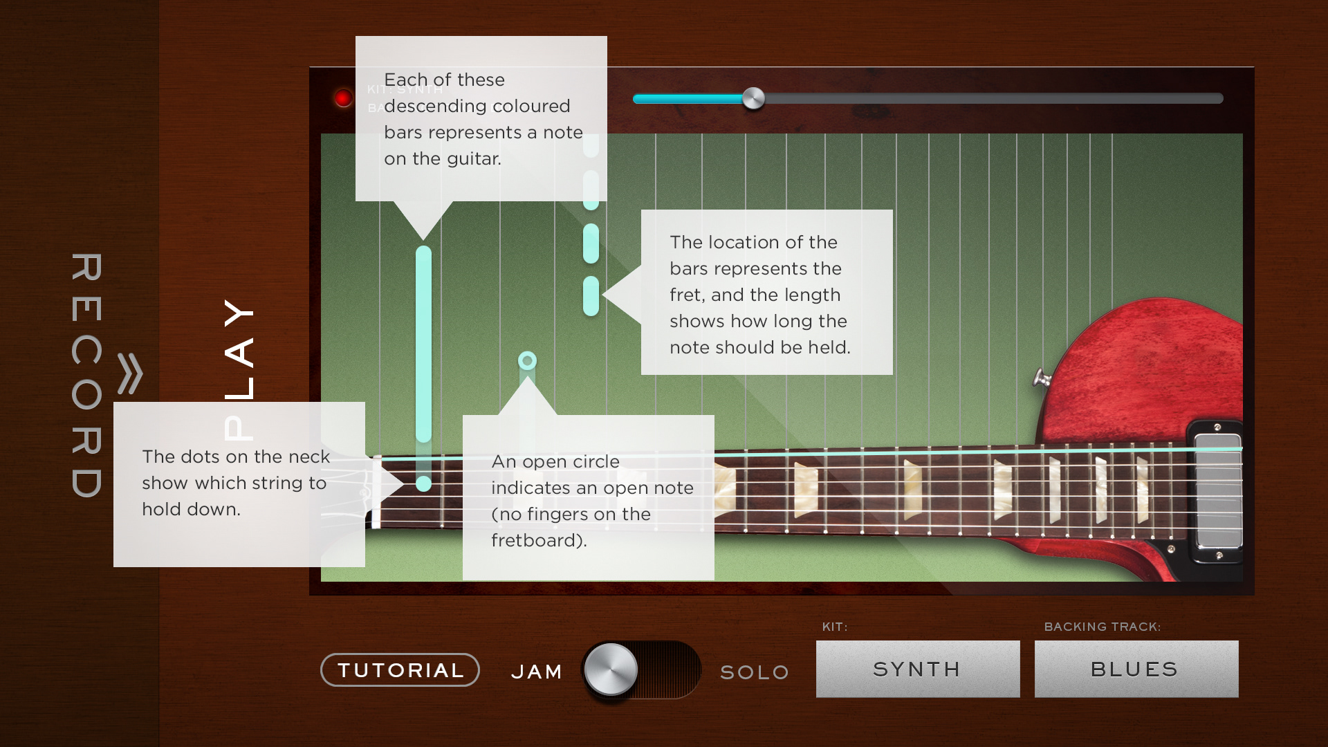Click the fret location tutorial tooltip
This screenshot has height=747, width=1328.
767,292
